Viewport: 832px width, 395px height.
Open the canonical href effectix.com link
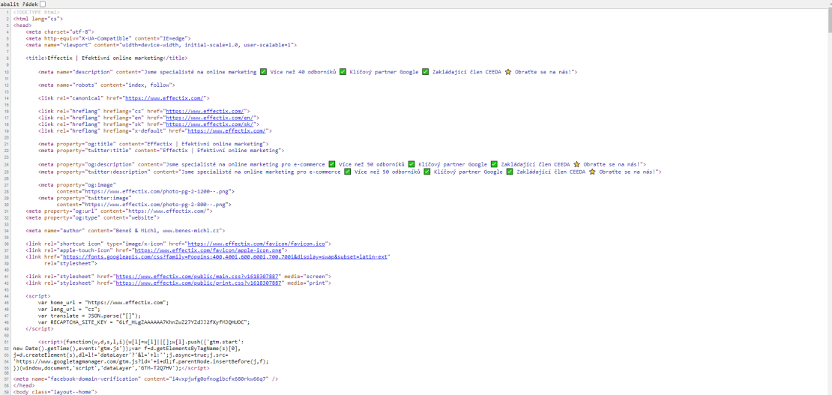[164, 98]
